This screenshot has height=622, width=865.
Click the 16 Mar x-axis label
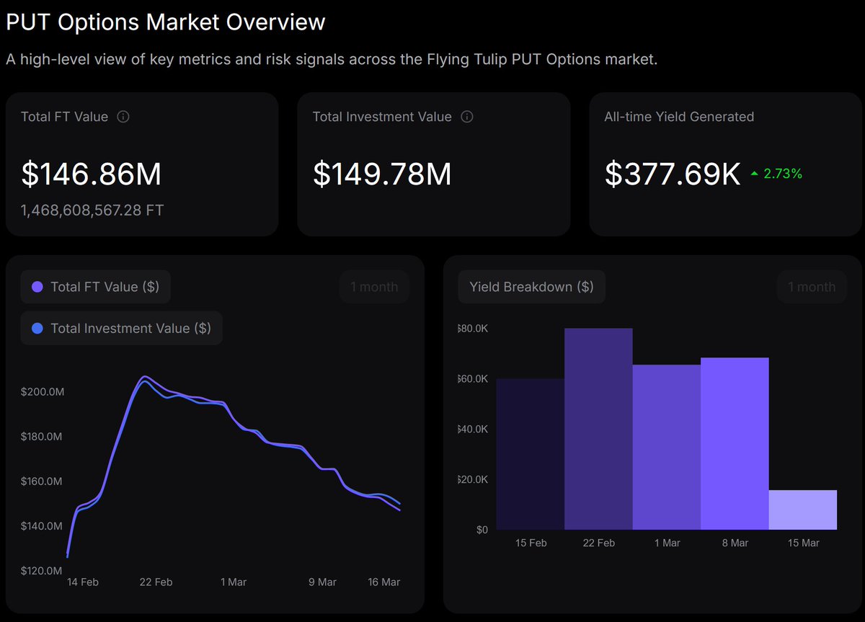click(383, 582)
